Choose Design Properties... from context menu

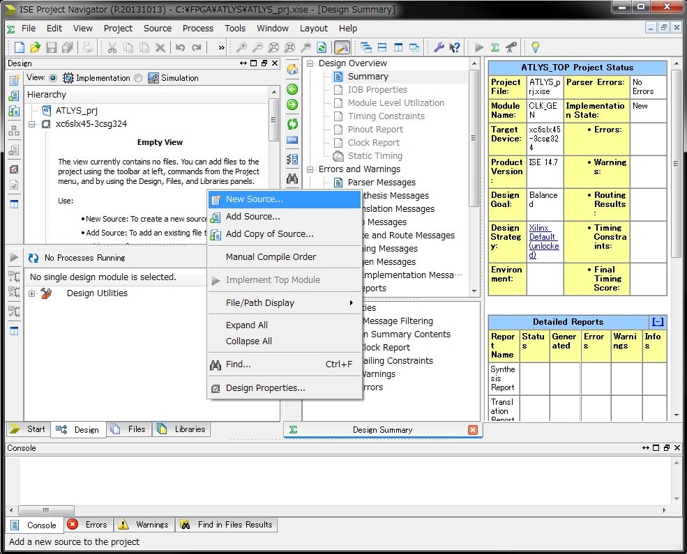pyautogui.click(x=285, y=388)
